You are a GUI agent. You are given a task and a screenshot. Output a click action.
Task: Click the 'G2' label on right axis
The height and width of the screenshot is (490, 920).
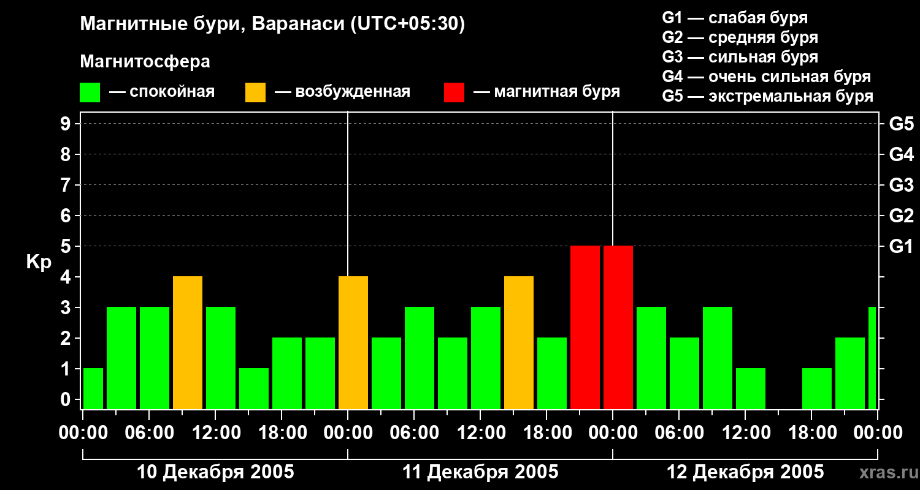coord(901,216)
